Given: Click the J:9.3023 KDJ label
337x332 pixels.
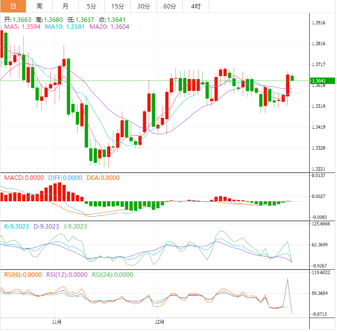Looking at the screenshot, I should pyautogui.click(x=75, y=227).
